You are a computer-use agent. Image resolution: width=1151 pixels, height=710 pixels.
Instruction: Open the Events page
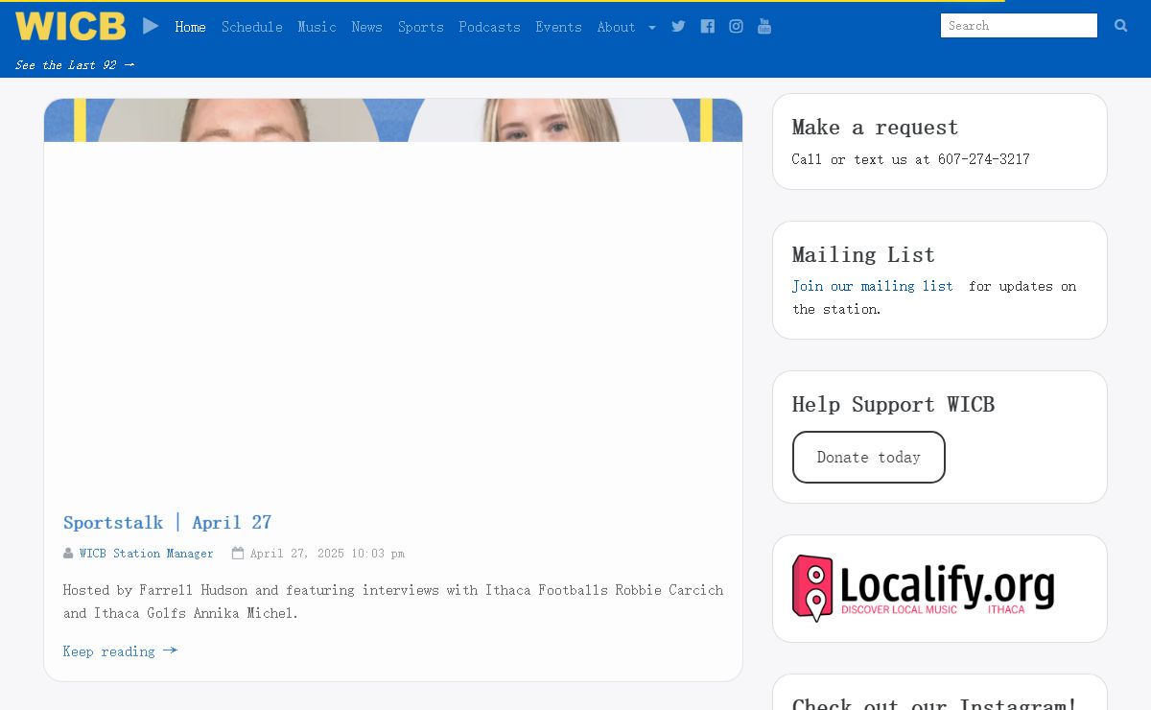[x=558, y=27]
